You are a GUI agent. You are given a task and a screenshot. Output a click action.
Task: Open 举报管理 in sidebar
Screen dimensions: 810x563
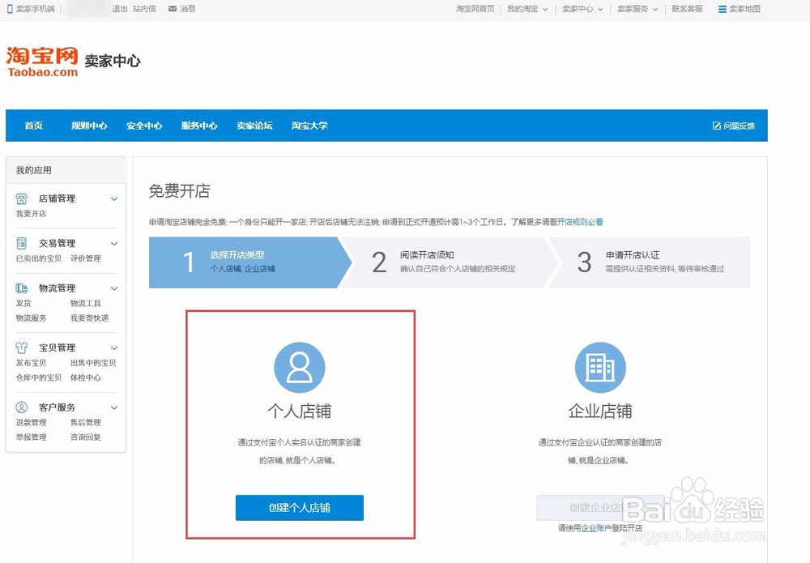(x=31, y=437)
